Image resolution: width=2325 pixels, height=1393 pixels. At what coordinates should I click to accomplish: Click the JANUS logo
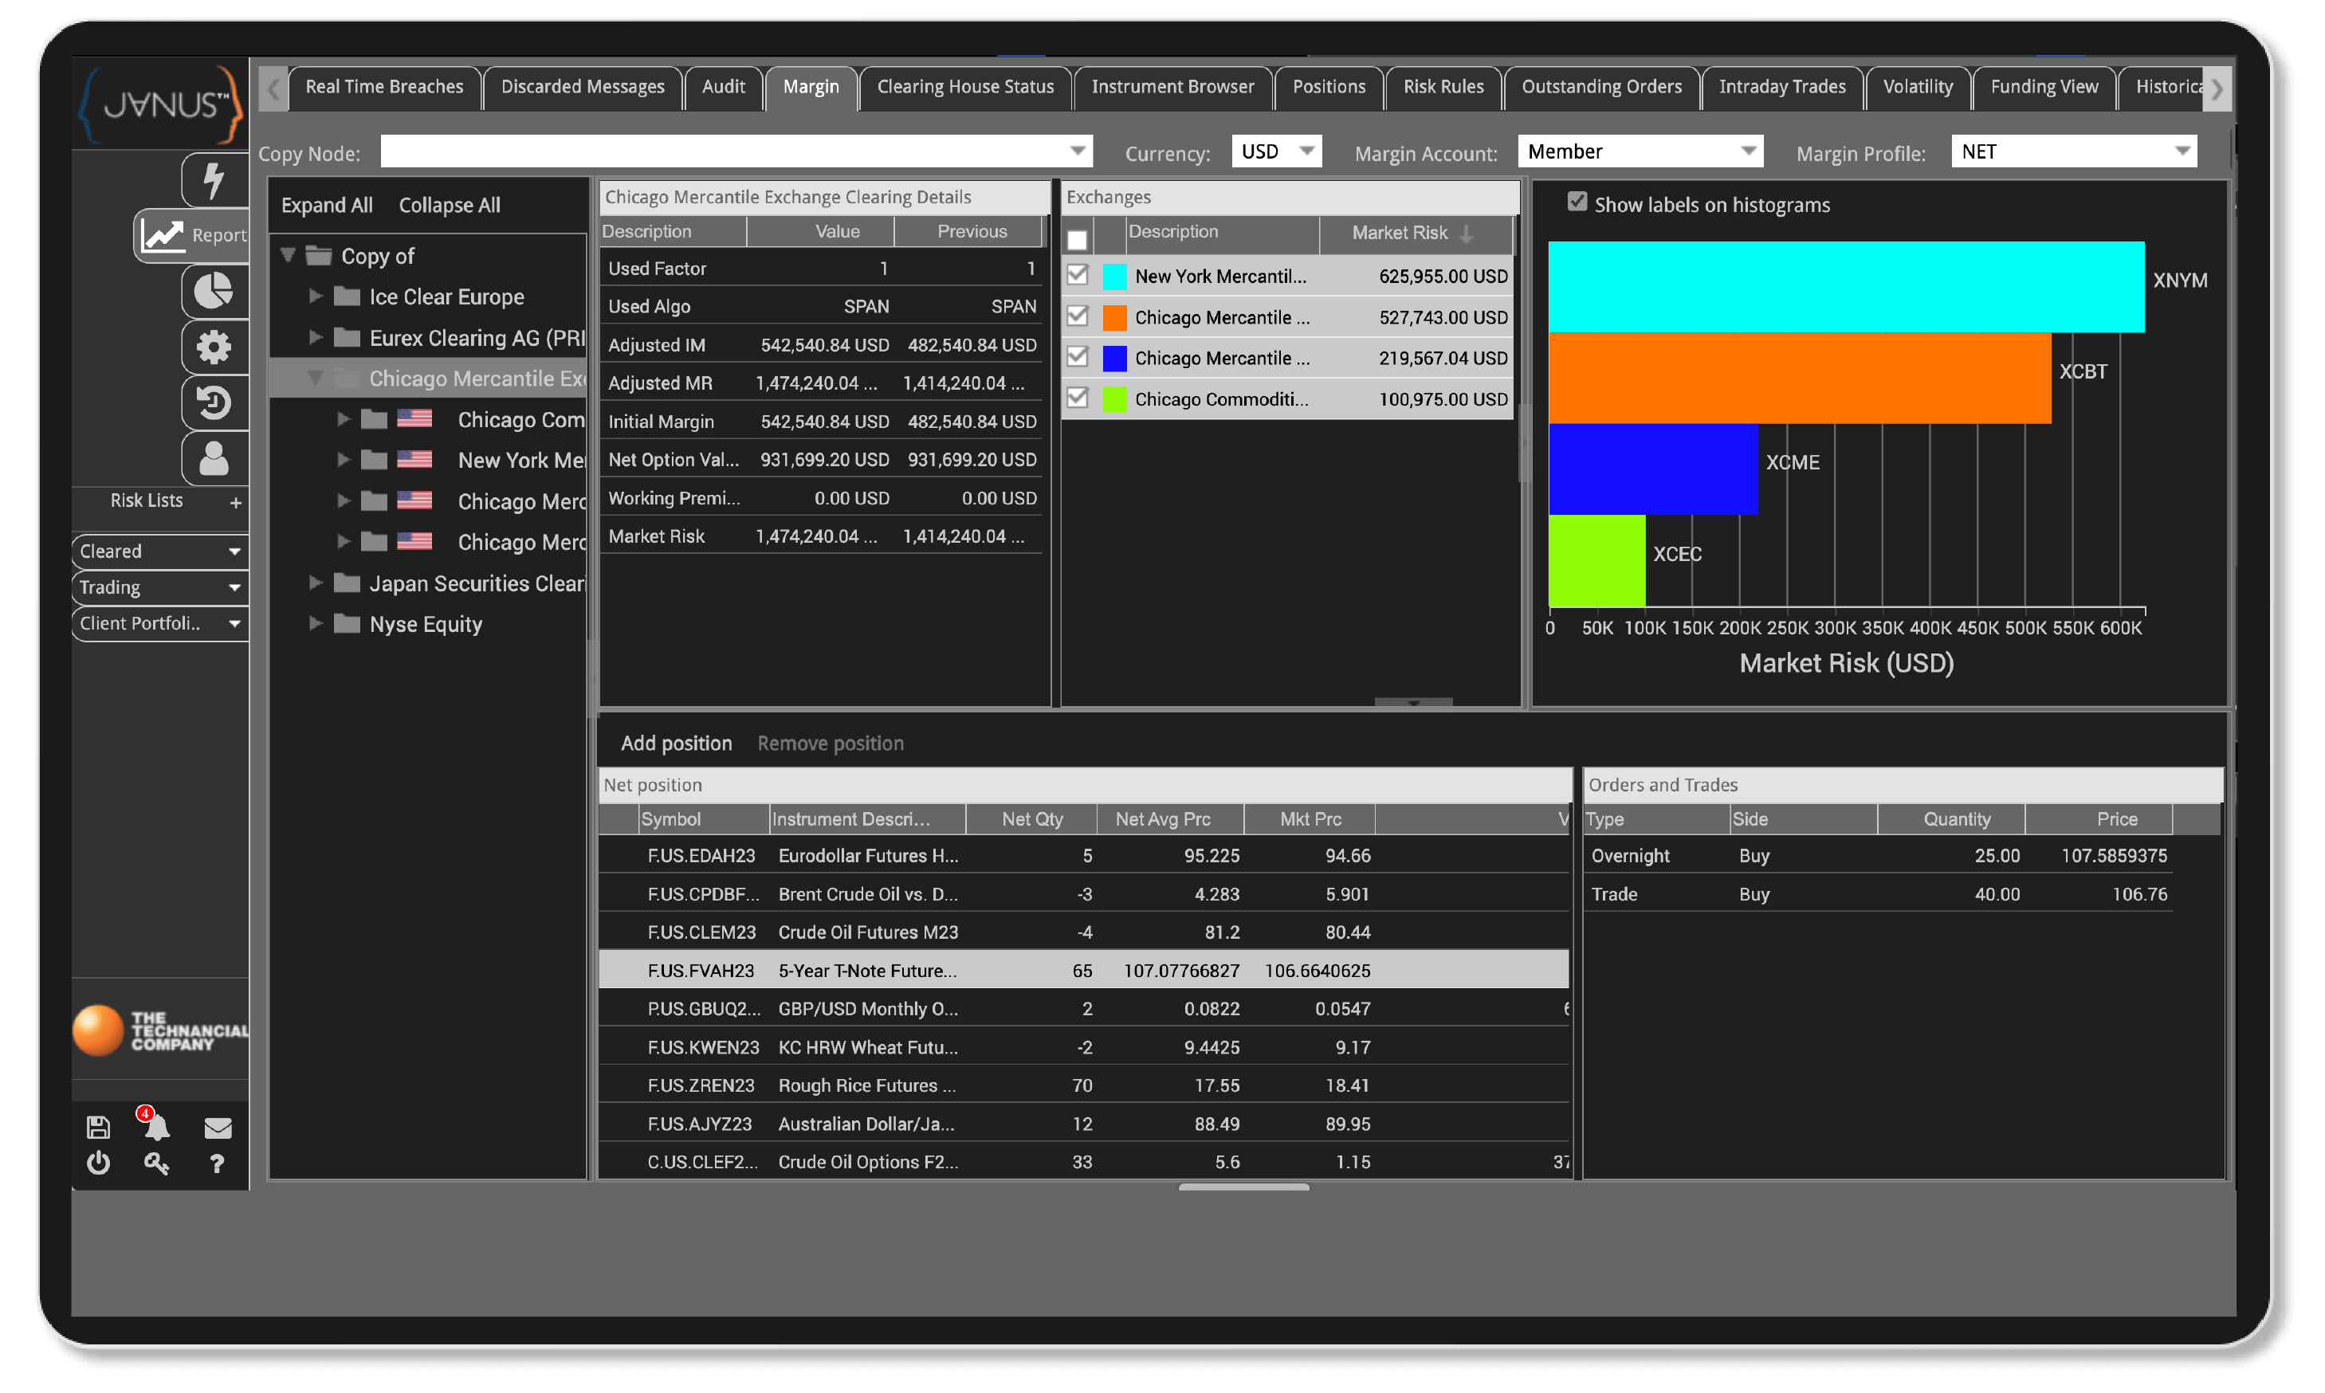tap(159, 104)
